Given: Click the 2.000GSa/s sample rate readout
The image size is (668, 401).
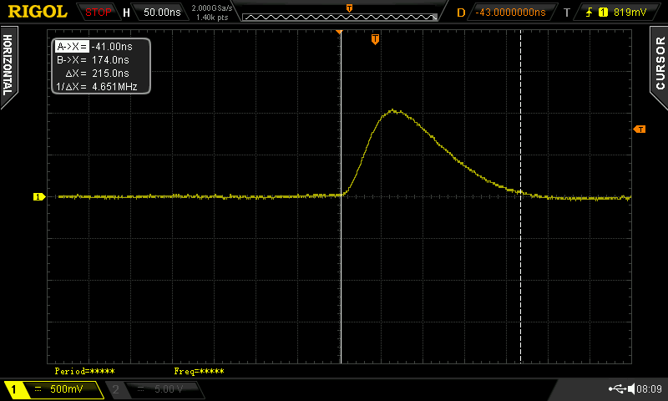Looking at the screenshot, I should tap(212, 8).
